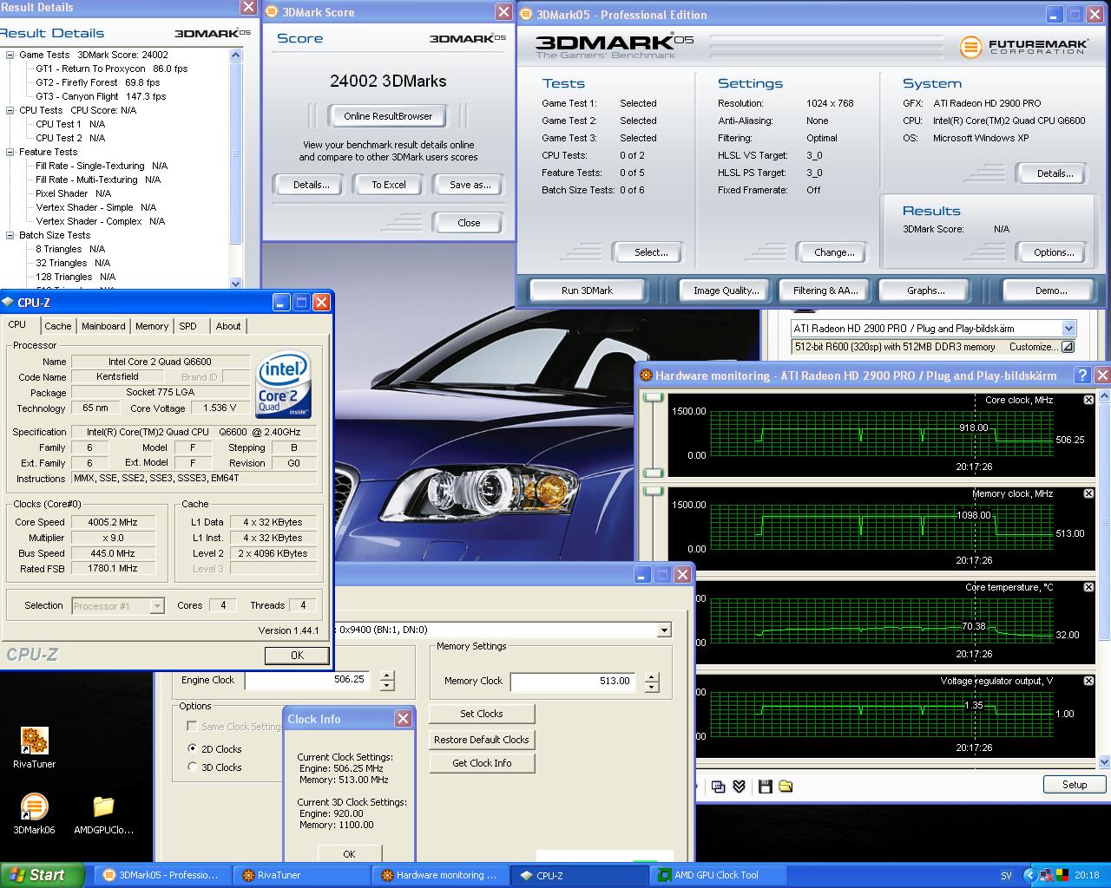This screenshot has height=888, width=1111.
Task: Open the ATI Radeon HD 2900 PRO display dropdown
Action: (1068, 329)
